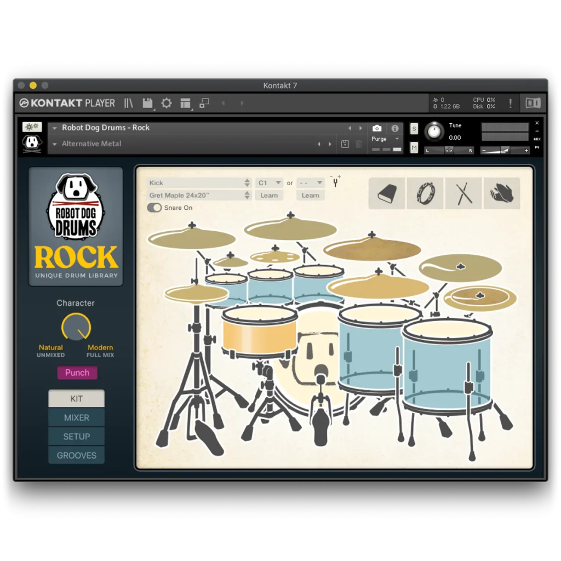Click the second Learn button

click(x=310, y=196)
